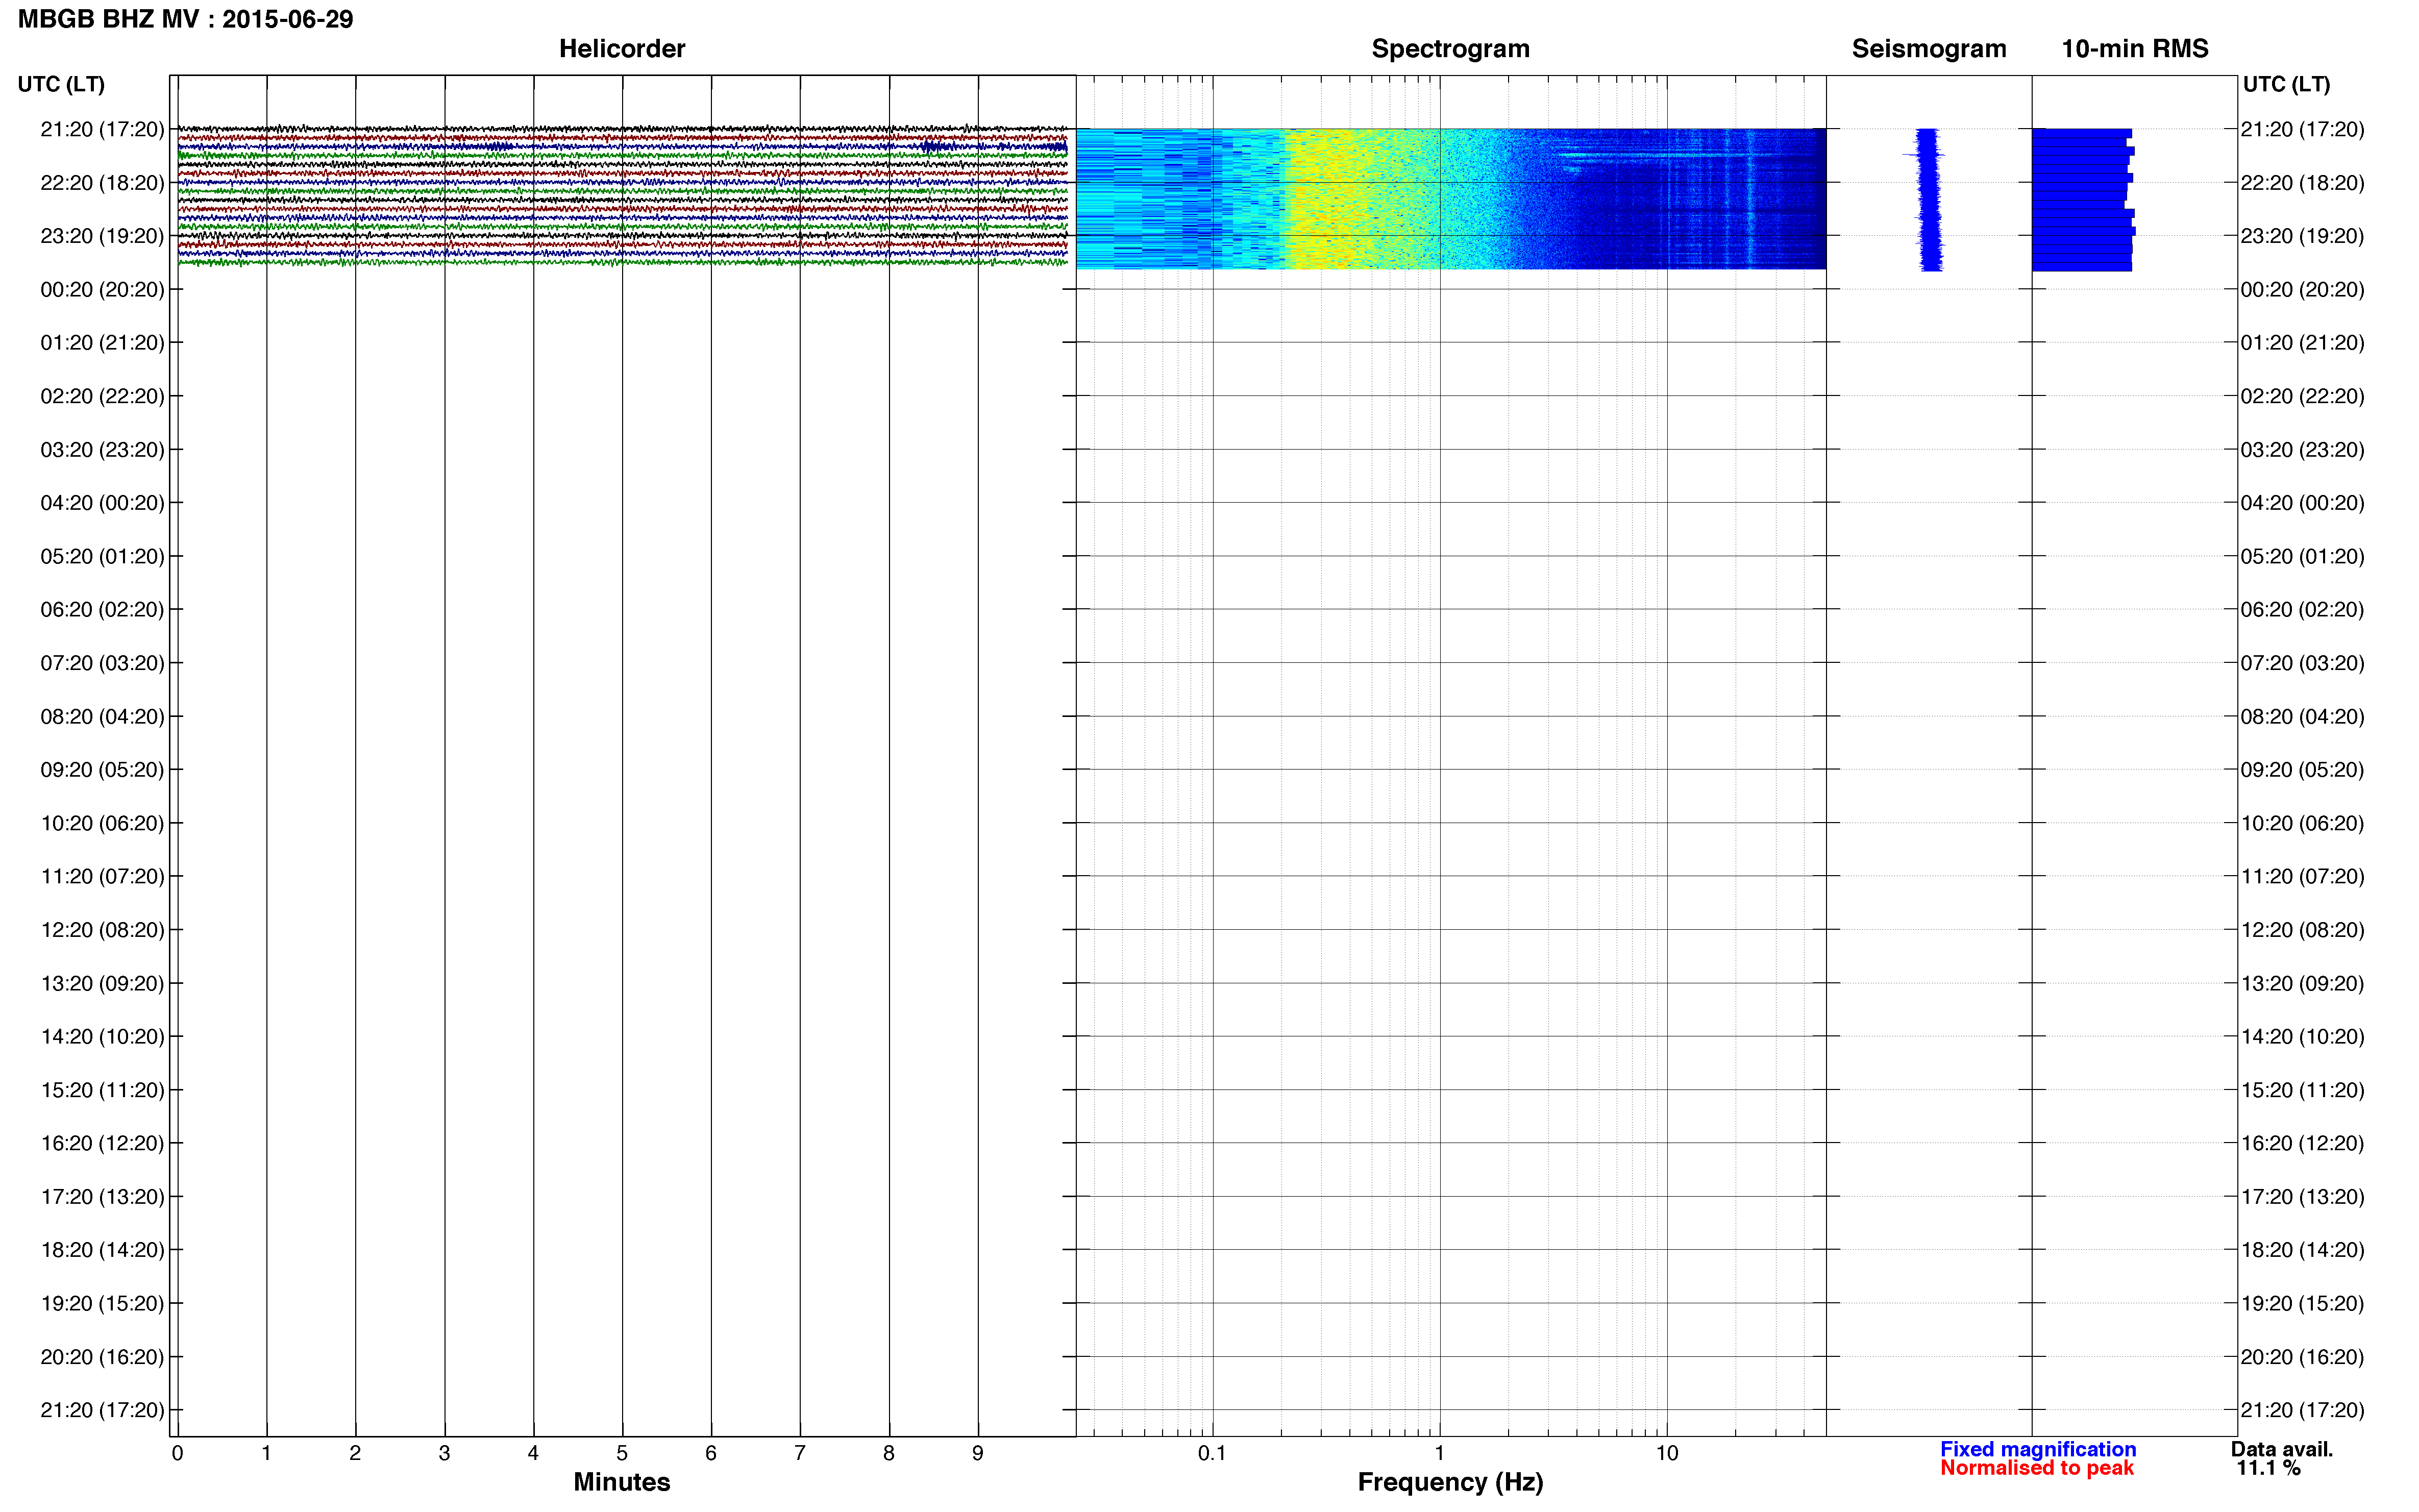Select the Minutes x-axis label

click(621, 1482)
